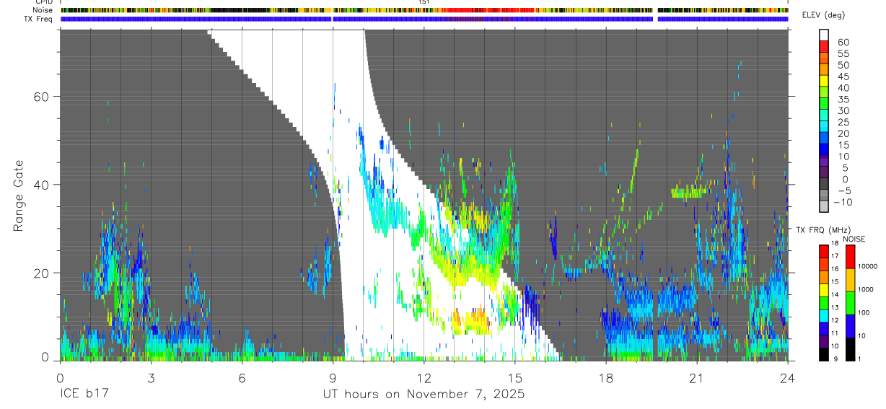This screenshot has height=409, width=886.
Task: Click hour tick label 21 on time axis
Action: click(697, 378)
